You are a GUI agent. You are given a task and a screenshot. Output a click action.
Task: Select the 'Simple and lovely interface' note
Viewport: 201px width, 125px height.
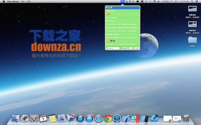coord(122,28)
